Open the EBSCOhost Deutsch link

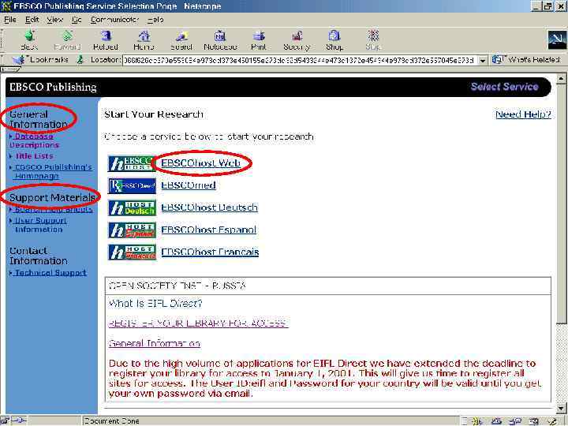click(209, 207)
